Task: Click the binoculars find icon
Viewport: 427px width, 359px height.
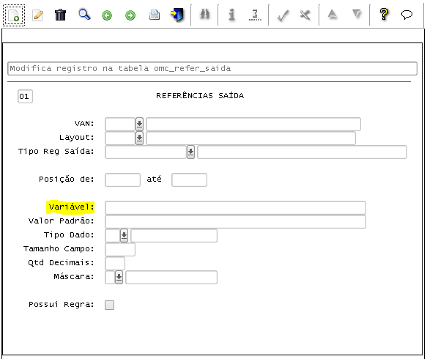Action: click(x=204, y=15)
